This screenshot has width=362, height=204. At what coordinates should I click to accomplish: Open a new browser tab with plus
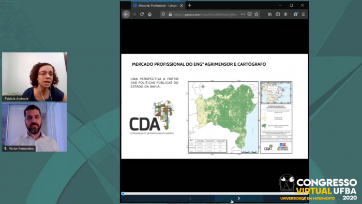190,5
